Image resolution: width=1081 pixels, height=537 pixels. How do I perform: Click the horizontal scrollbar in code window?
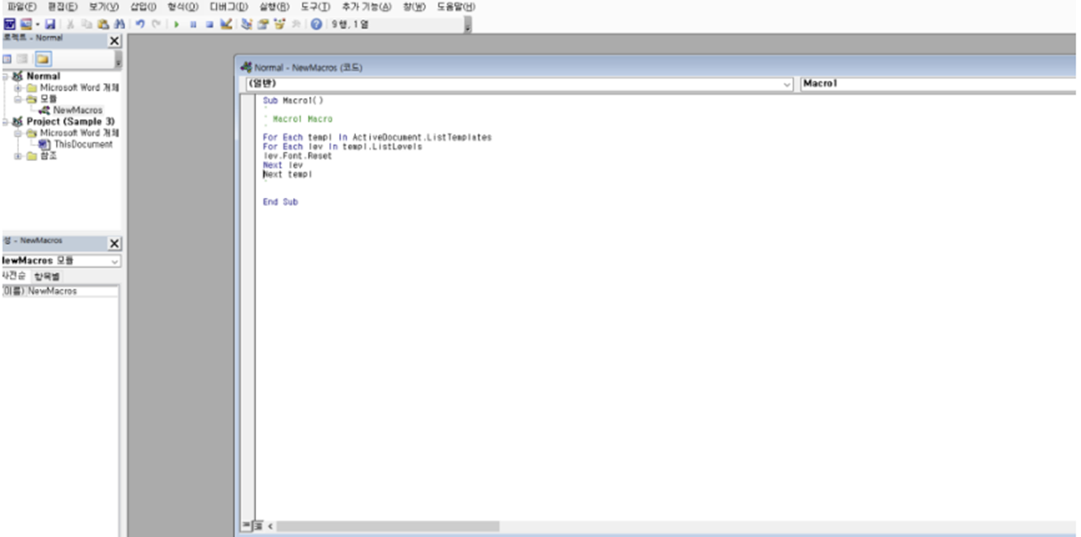pos(388,526)
